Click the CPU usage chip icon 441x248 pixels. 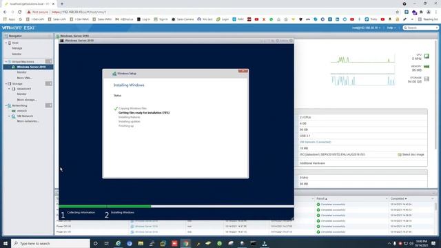(427, 56)
